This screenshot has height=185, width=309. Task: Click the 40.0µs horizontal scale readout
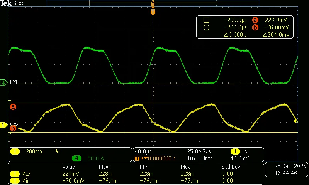coord(143,151)
